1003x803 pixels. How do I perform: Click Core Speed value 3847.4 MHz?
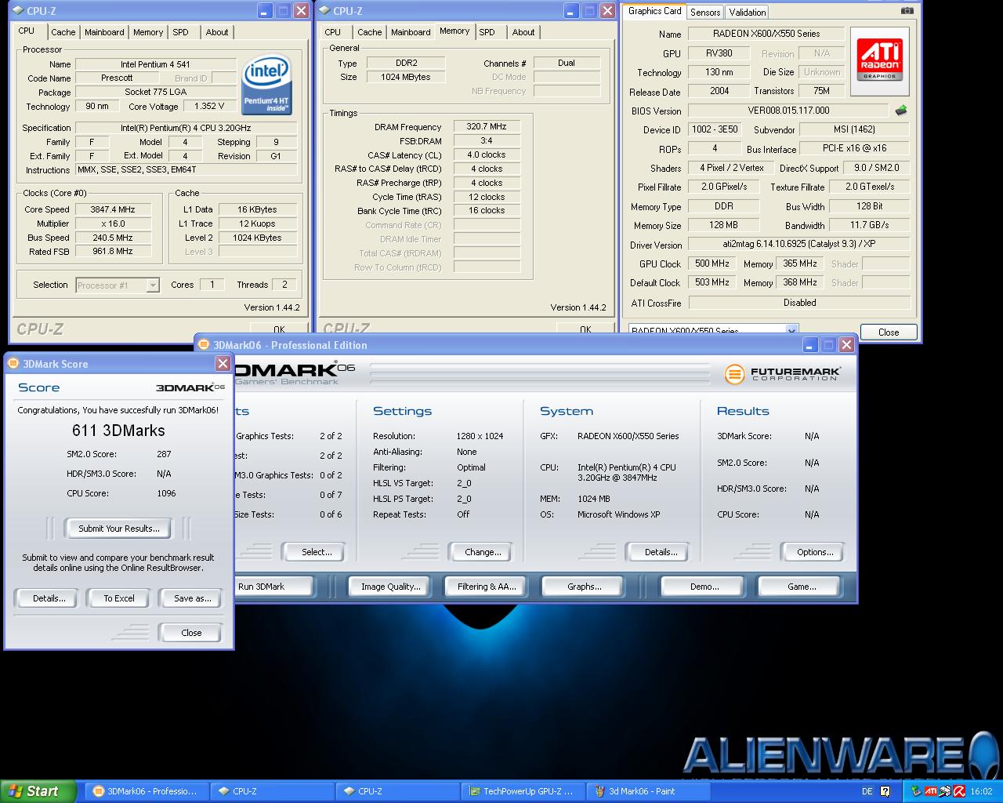click(113, 209)
